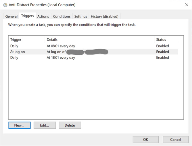Switch to the Settings tab

pos(80,16)
